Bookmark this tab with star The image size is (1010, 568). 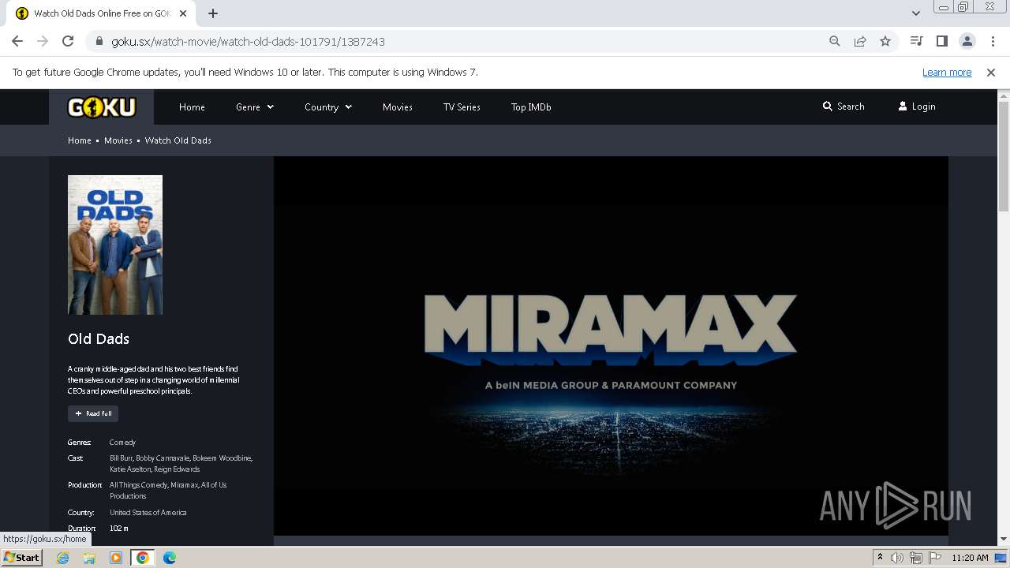(x=885, y=41)
